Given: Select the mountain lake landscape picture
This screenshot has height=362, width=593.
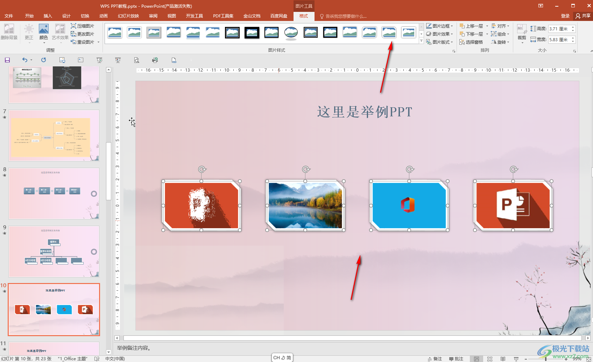Looking at the screenshot, I should [x=305, y=205].
